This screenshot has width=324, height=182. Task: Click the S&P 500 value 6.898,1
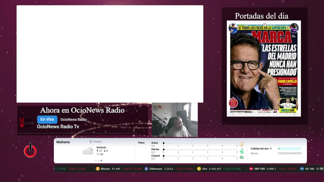tap(271, 169)
